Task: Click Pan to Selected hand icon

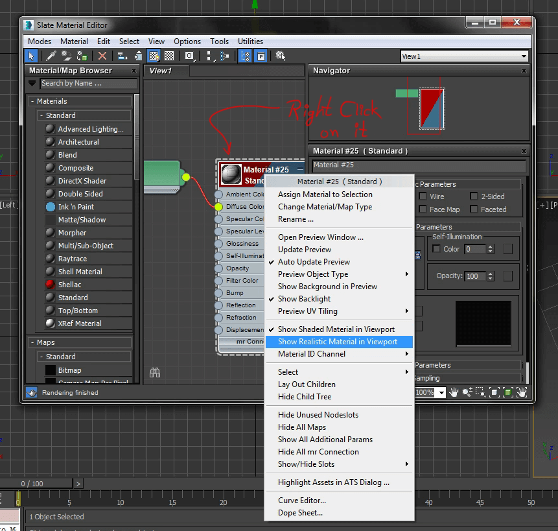Action: pyautogui.click(x=522, y=392)
